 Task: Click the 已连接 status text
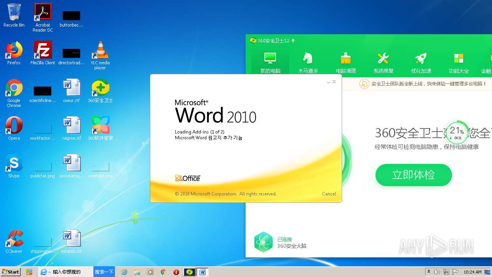click(x=284, y=239)
